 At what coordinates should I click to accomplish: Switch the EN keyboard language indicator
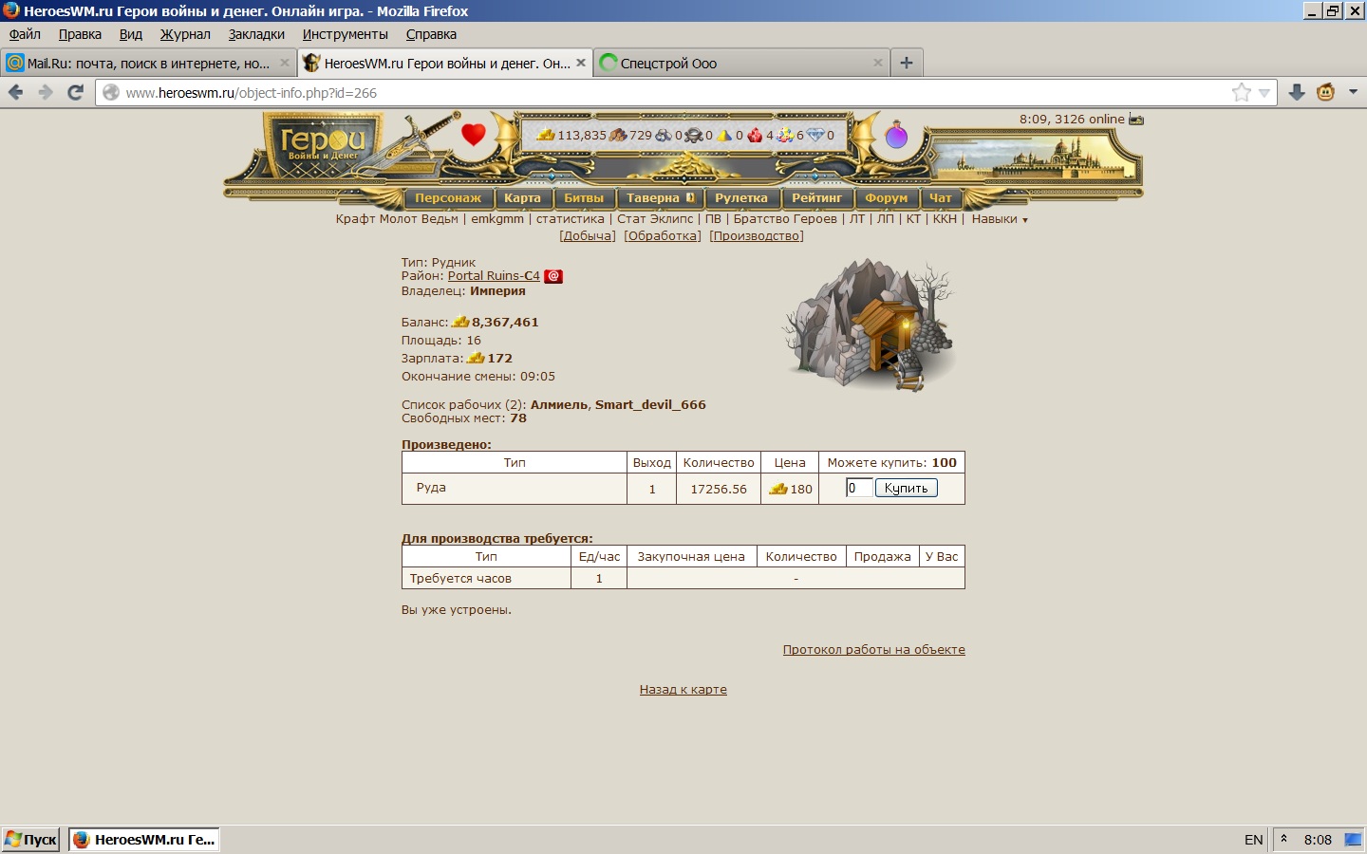[x=1253, y=840]
